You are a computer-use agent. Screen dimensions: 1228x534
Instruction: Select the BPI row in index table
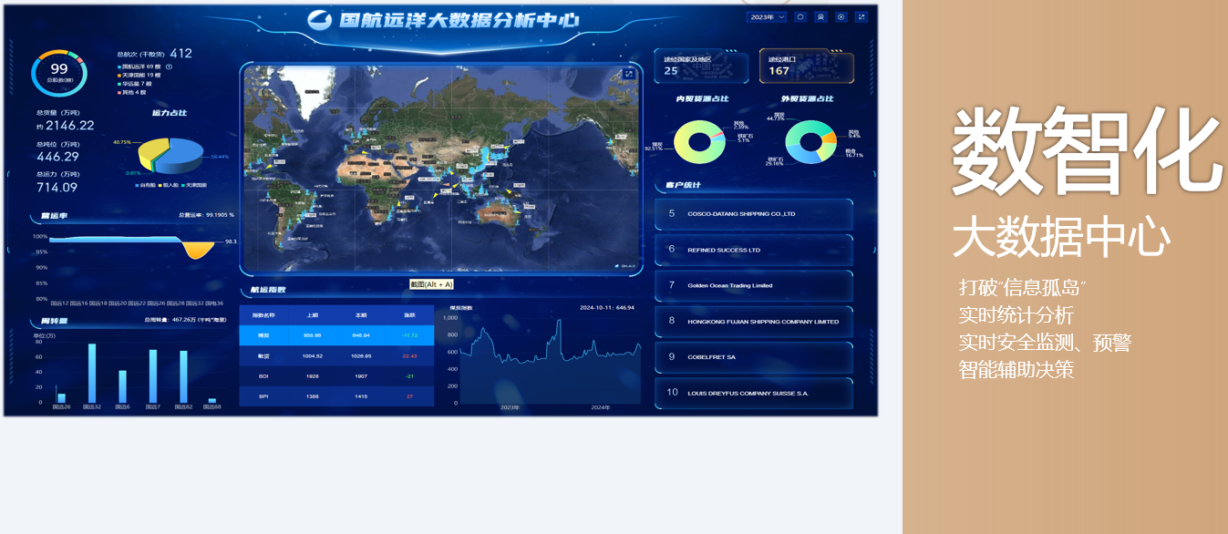point(336,396)
